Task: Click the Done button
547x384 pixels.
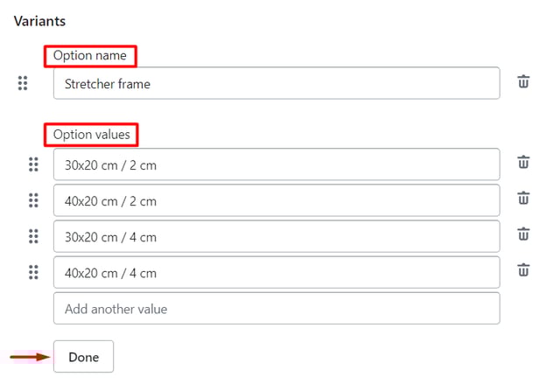Action: pos(83,357)
